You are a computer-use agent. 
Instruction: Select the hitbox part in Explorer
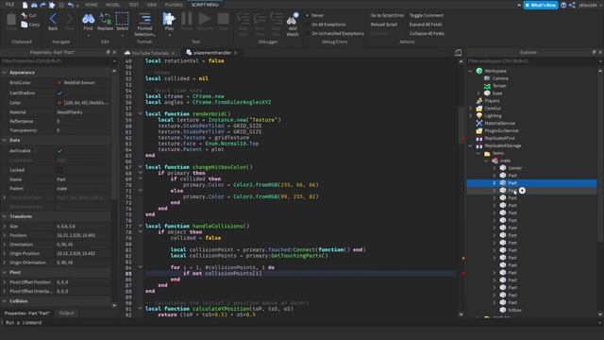pos(514,310)
